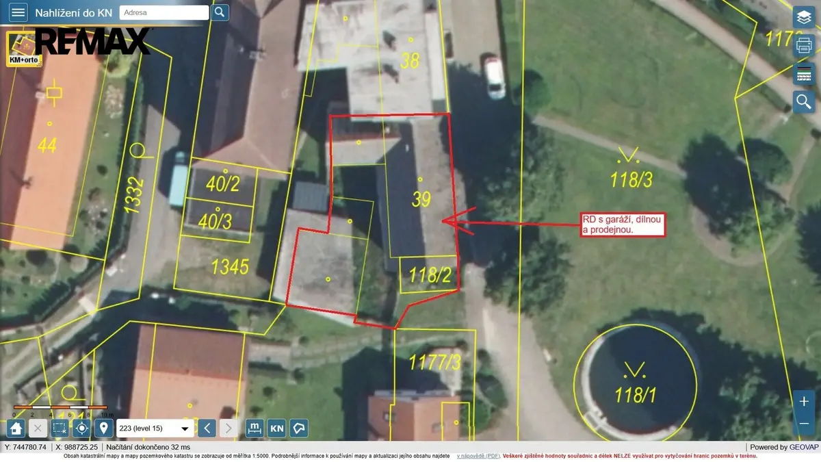
Task: Open the map layers panel
Action: pos(803,17)
